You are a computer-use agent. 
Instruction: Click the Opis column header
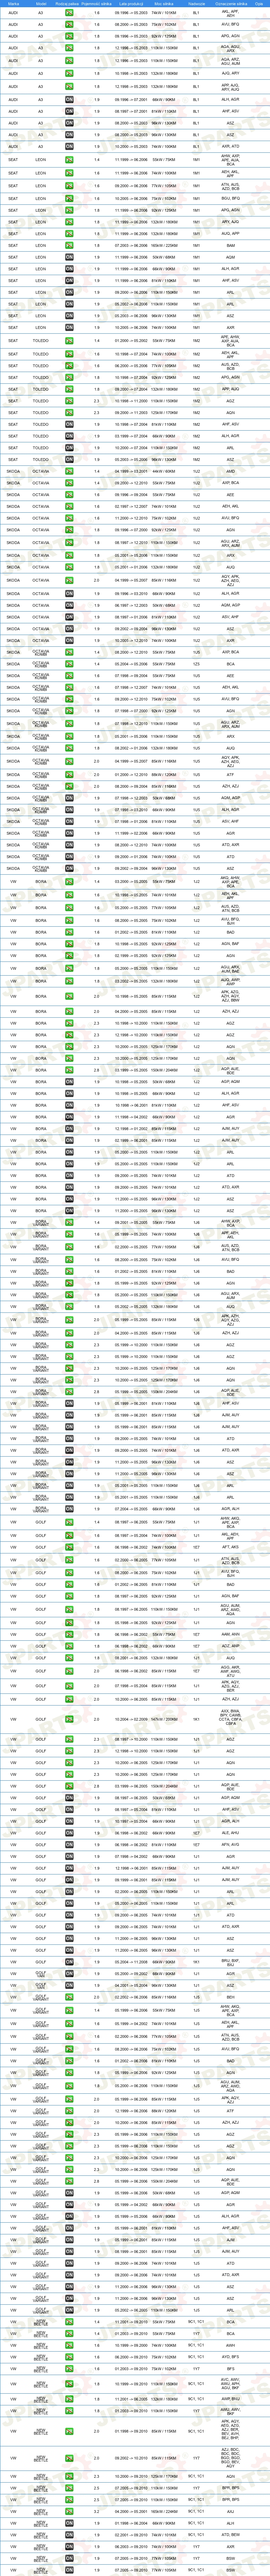[259, 4]
